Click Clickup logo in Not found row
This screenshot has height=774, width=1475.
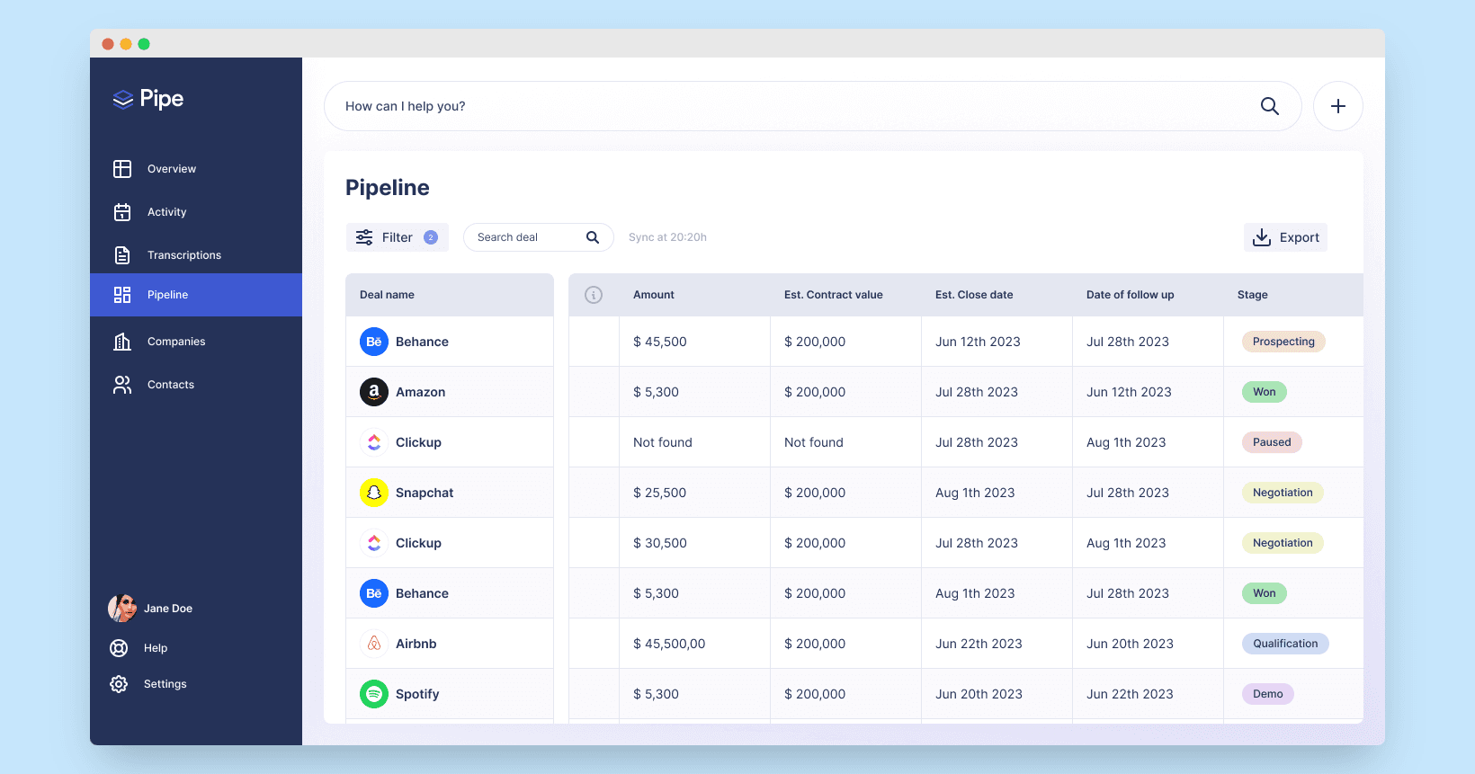(x=374, y=442)
